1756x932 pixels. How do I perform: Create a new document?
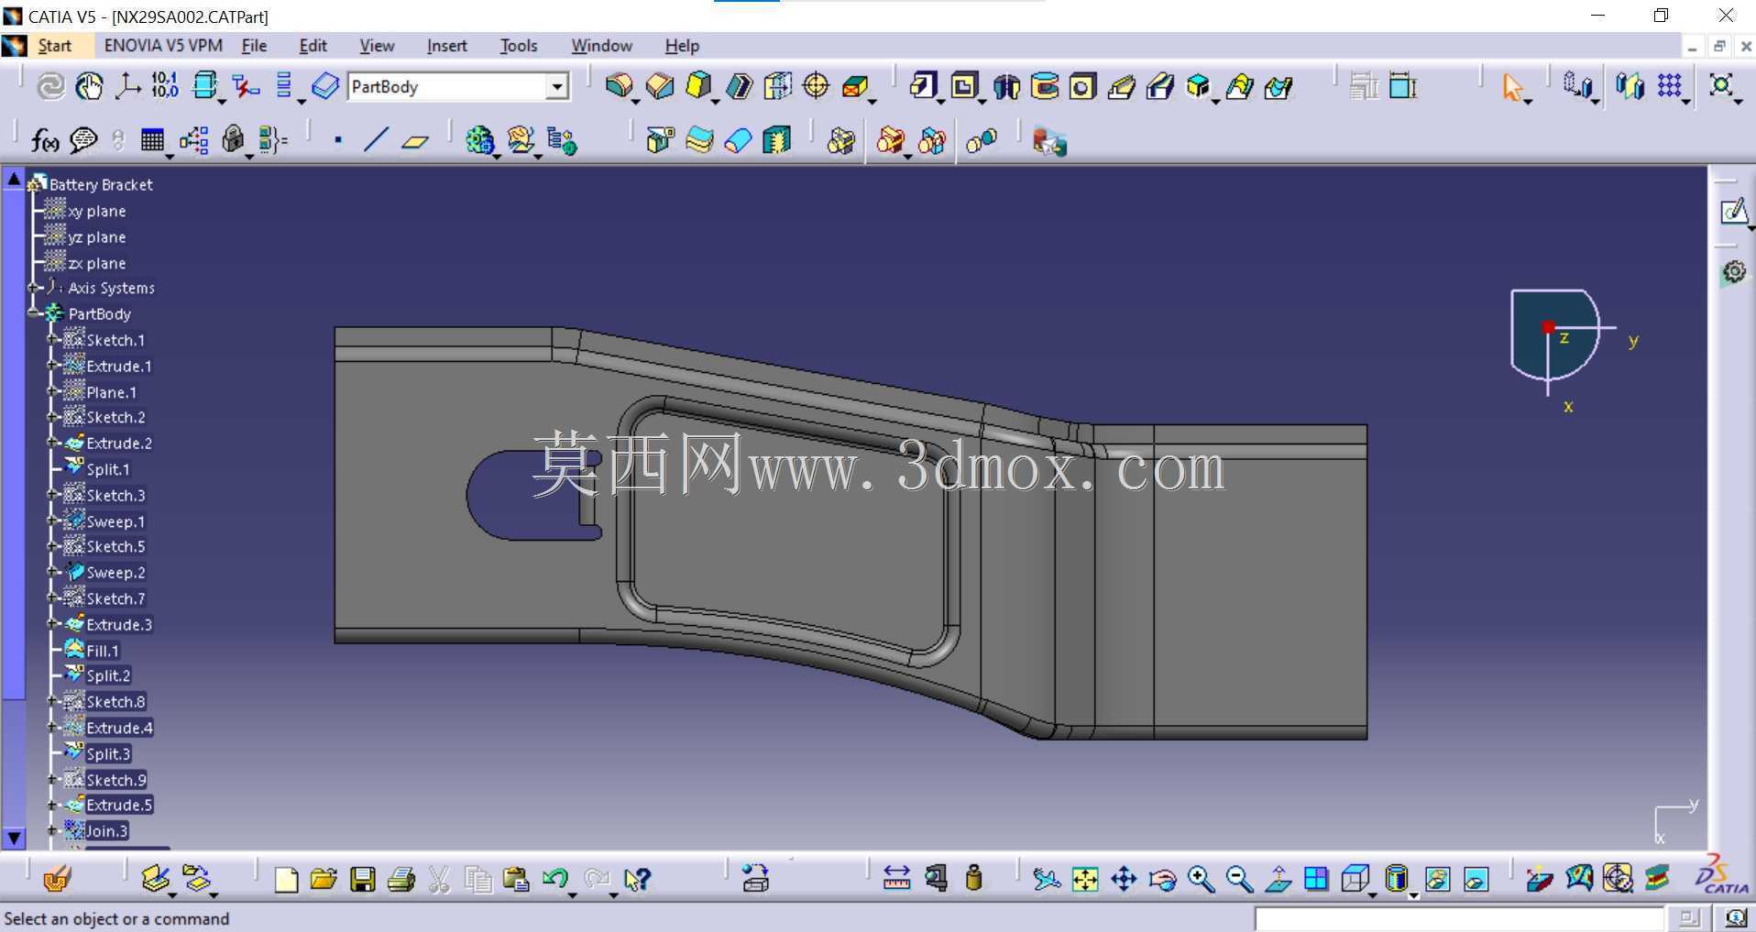click(x=287, y=880)
